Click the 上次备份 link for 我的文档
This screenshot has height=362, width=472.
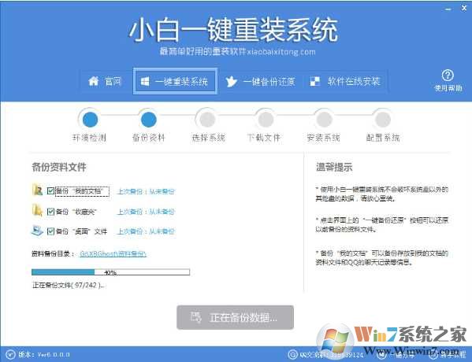(146, 191)
